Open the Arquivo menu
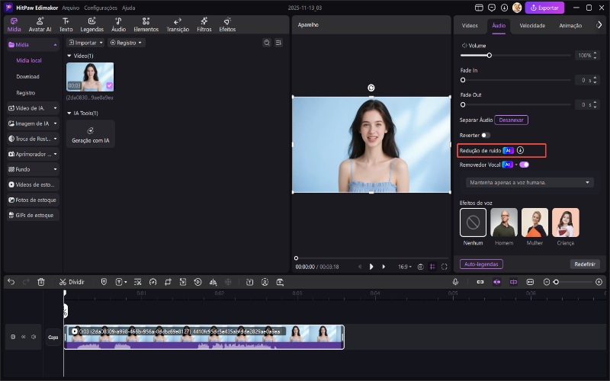 pyautogui.click(x=71, y=7)
